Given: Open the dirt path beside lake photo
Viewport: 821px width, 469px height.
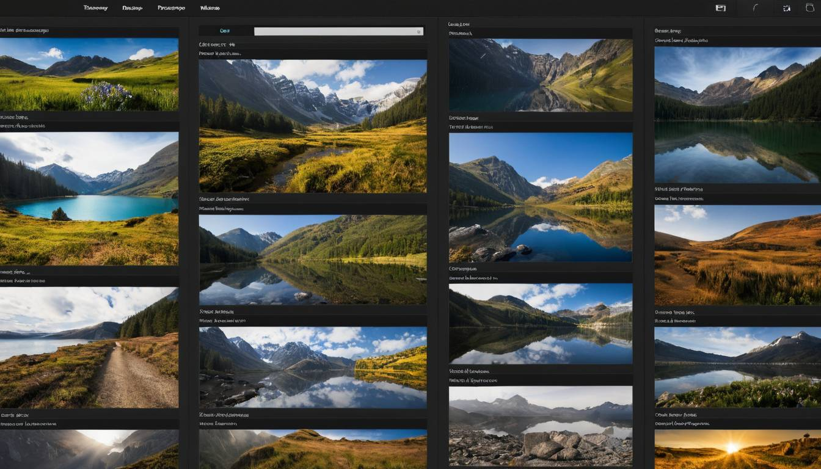Looking at the screenshot, I should [89, 347].
